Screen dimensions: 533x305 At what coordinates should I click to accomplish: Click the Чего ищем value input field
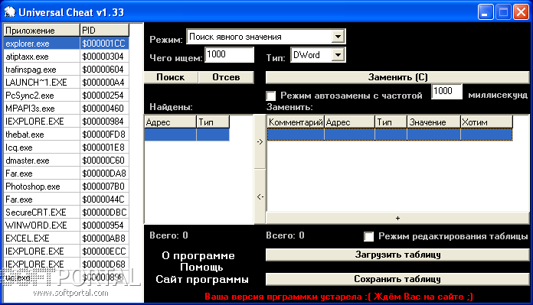pos(230,54)
